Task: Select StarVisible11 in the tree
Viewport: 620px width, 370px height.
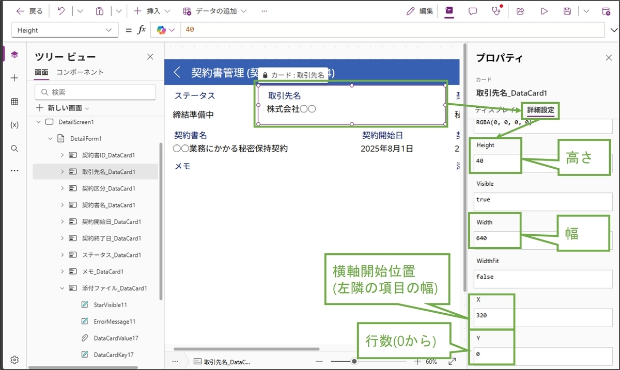Action: point(110,304)
